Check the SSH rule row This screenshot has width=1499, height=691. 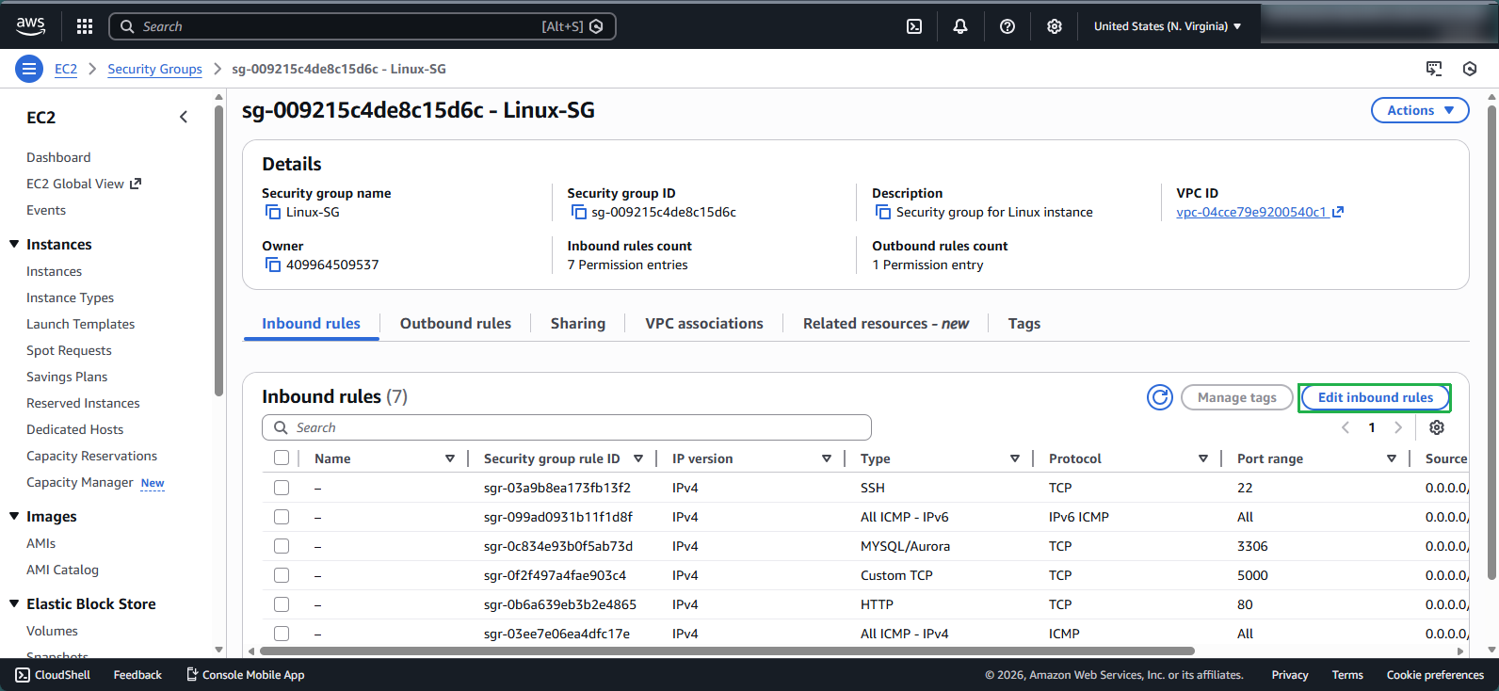click(282, 488)
